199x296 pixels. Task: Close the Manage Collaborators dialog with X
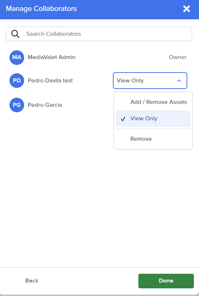pos(186,9)
